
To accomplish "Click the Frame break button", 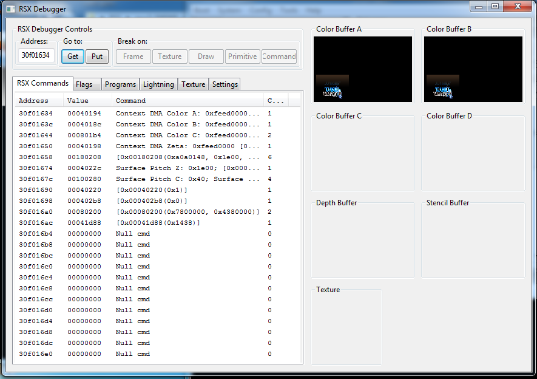I will pos(133,56).
